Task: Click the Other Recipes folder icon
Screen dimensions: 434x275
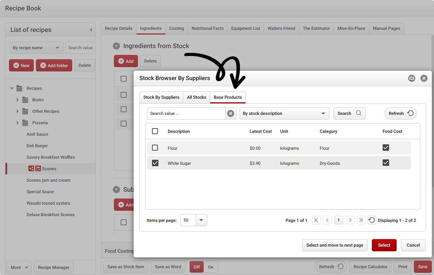Action: [25, 111]
